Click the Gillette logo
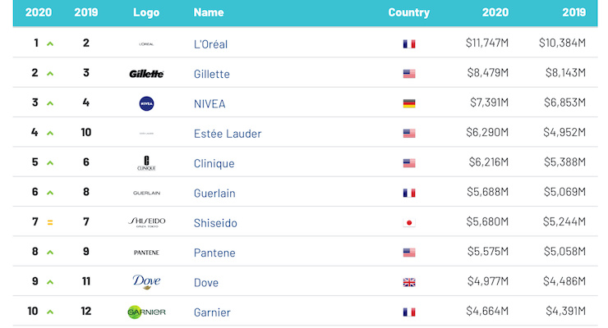The width and height of the screenshot is (608, 328). [146, 74]
